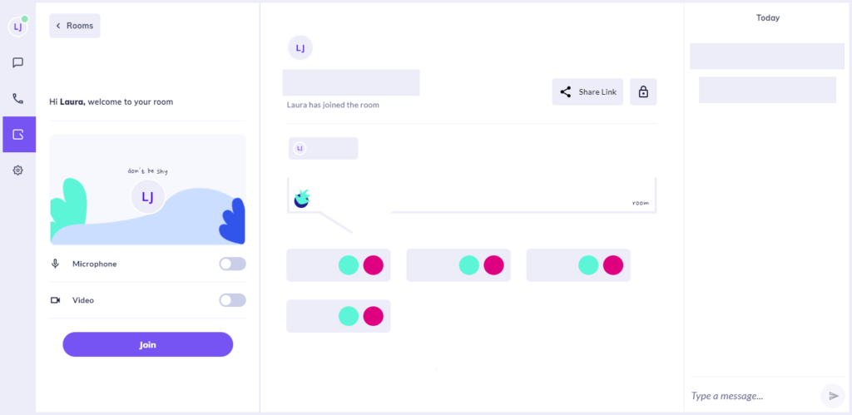Click the lock room icon

[x=643, y=91]
